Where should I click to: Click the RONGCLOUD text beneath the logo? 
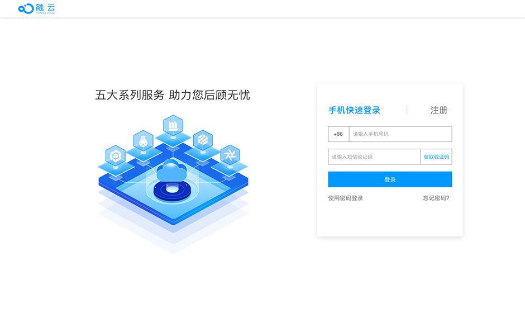coord(45,13)
